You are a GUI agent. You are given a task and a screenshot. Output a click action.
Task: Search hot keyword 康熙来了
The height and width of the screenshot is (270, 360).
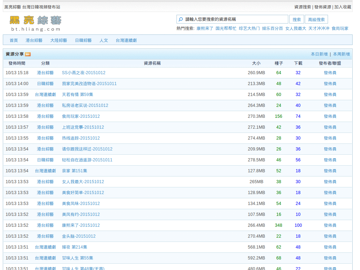click(205, 28)
